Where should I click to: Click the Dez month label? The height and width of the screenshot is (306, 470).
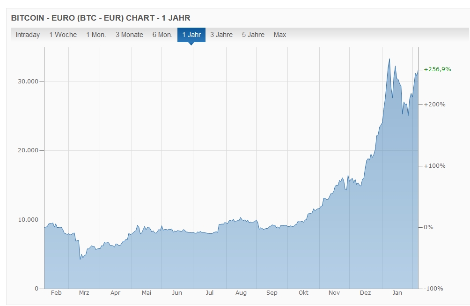(x=366, y=293)
